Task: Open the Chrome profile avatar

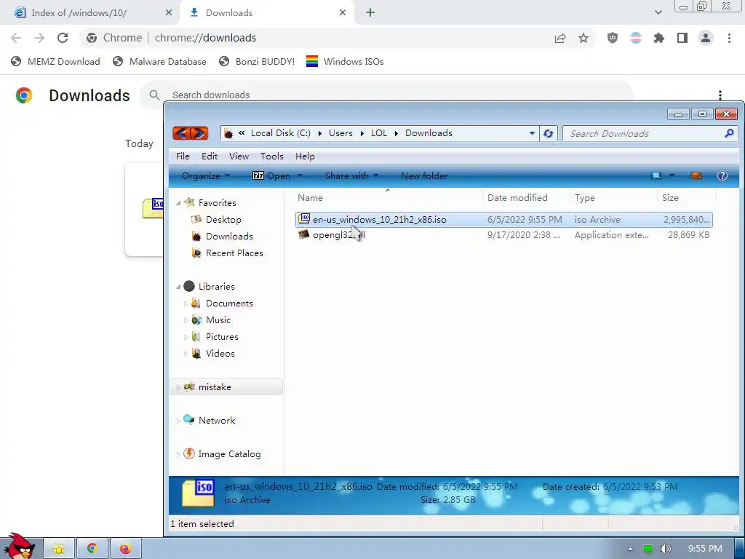Action: [706, 38]
